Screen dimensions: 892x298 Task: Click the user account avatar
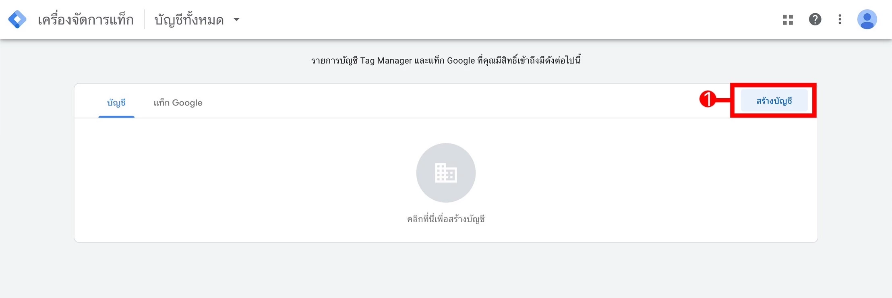click(867, 19)
